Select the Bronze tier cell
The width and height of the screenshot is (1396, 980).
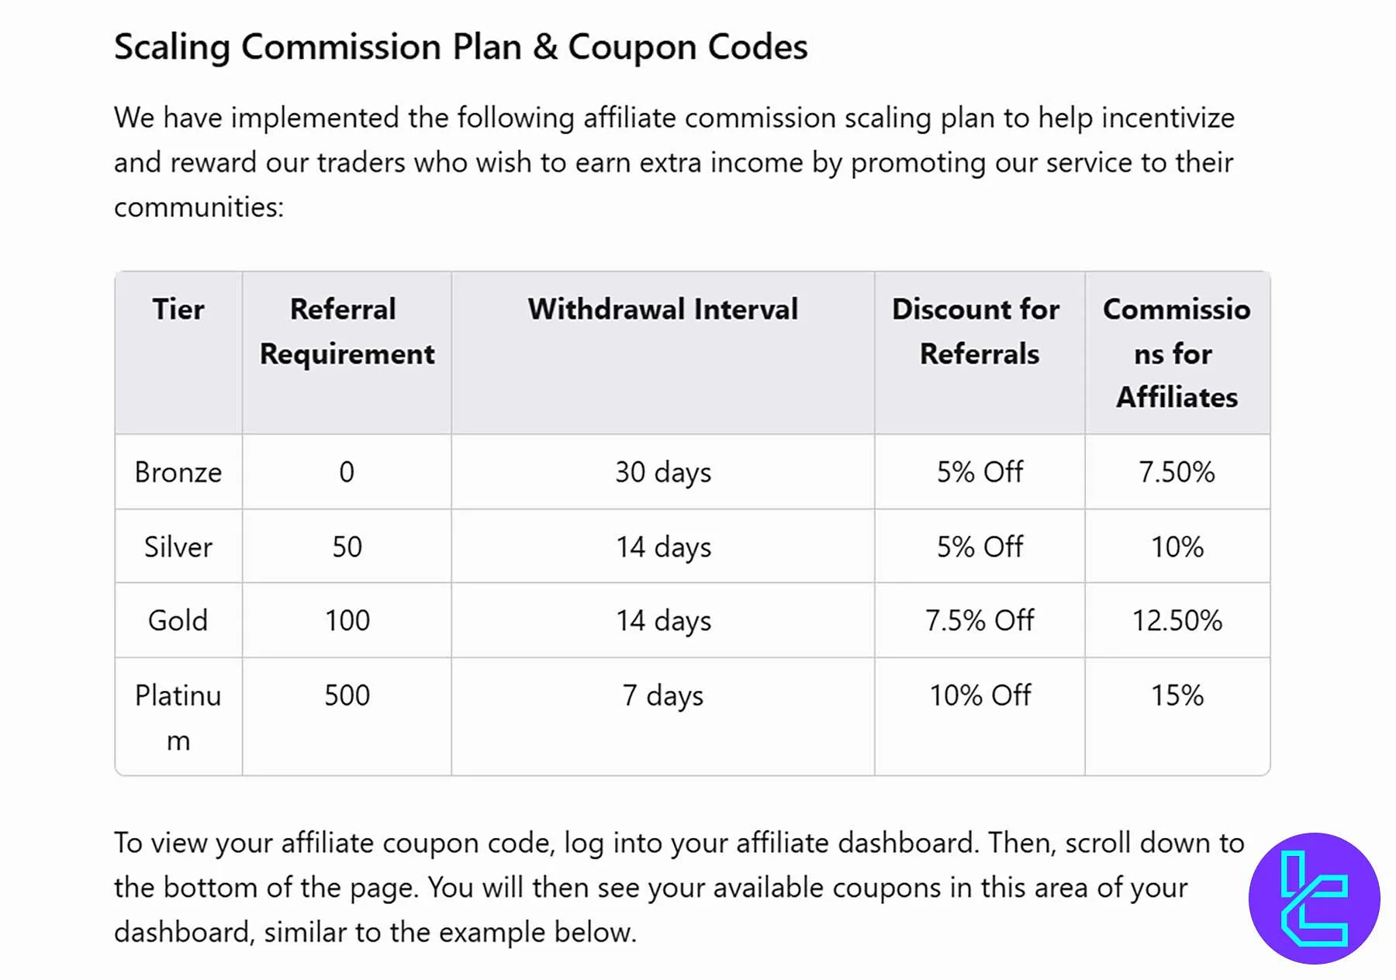(178, 472)
